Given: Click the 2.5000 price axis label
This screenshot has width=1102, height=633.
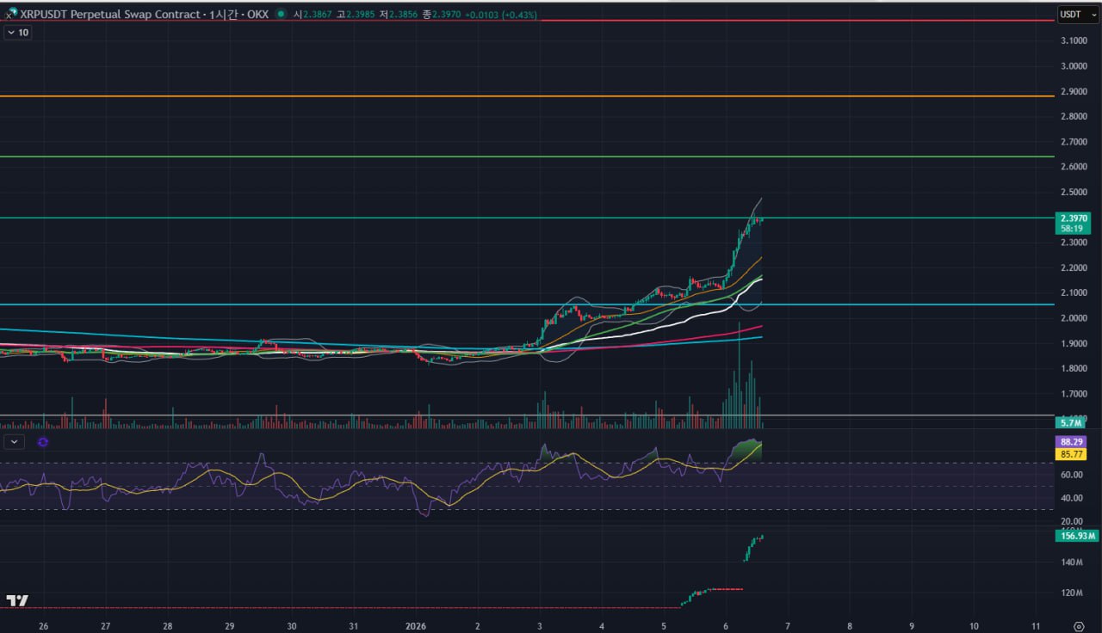Looking at the screenshot, I should point(1074,192).
